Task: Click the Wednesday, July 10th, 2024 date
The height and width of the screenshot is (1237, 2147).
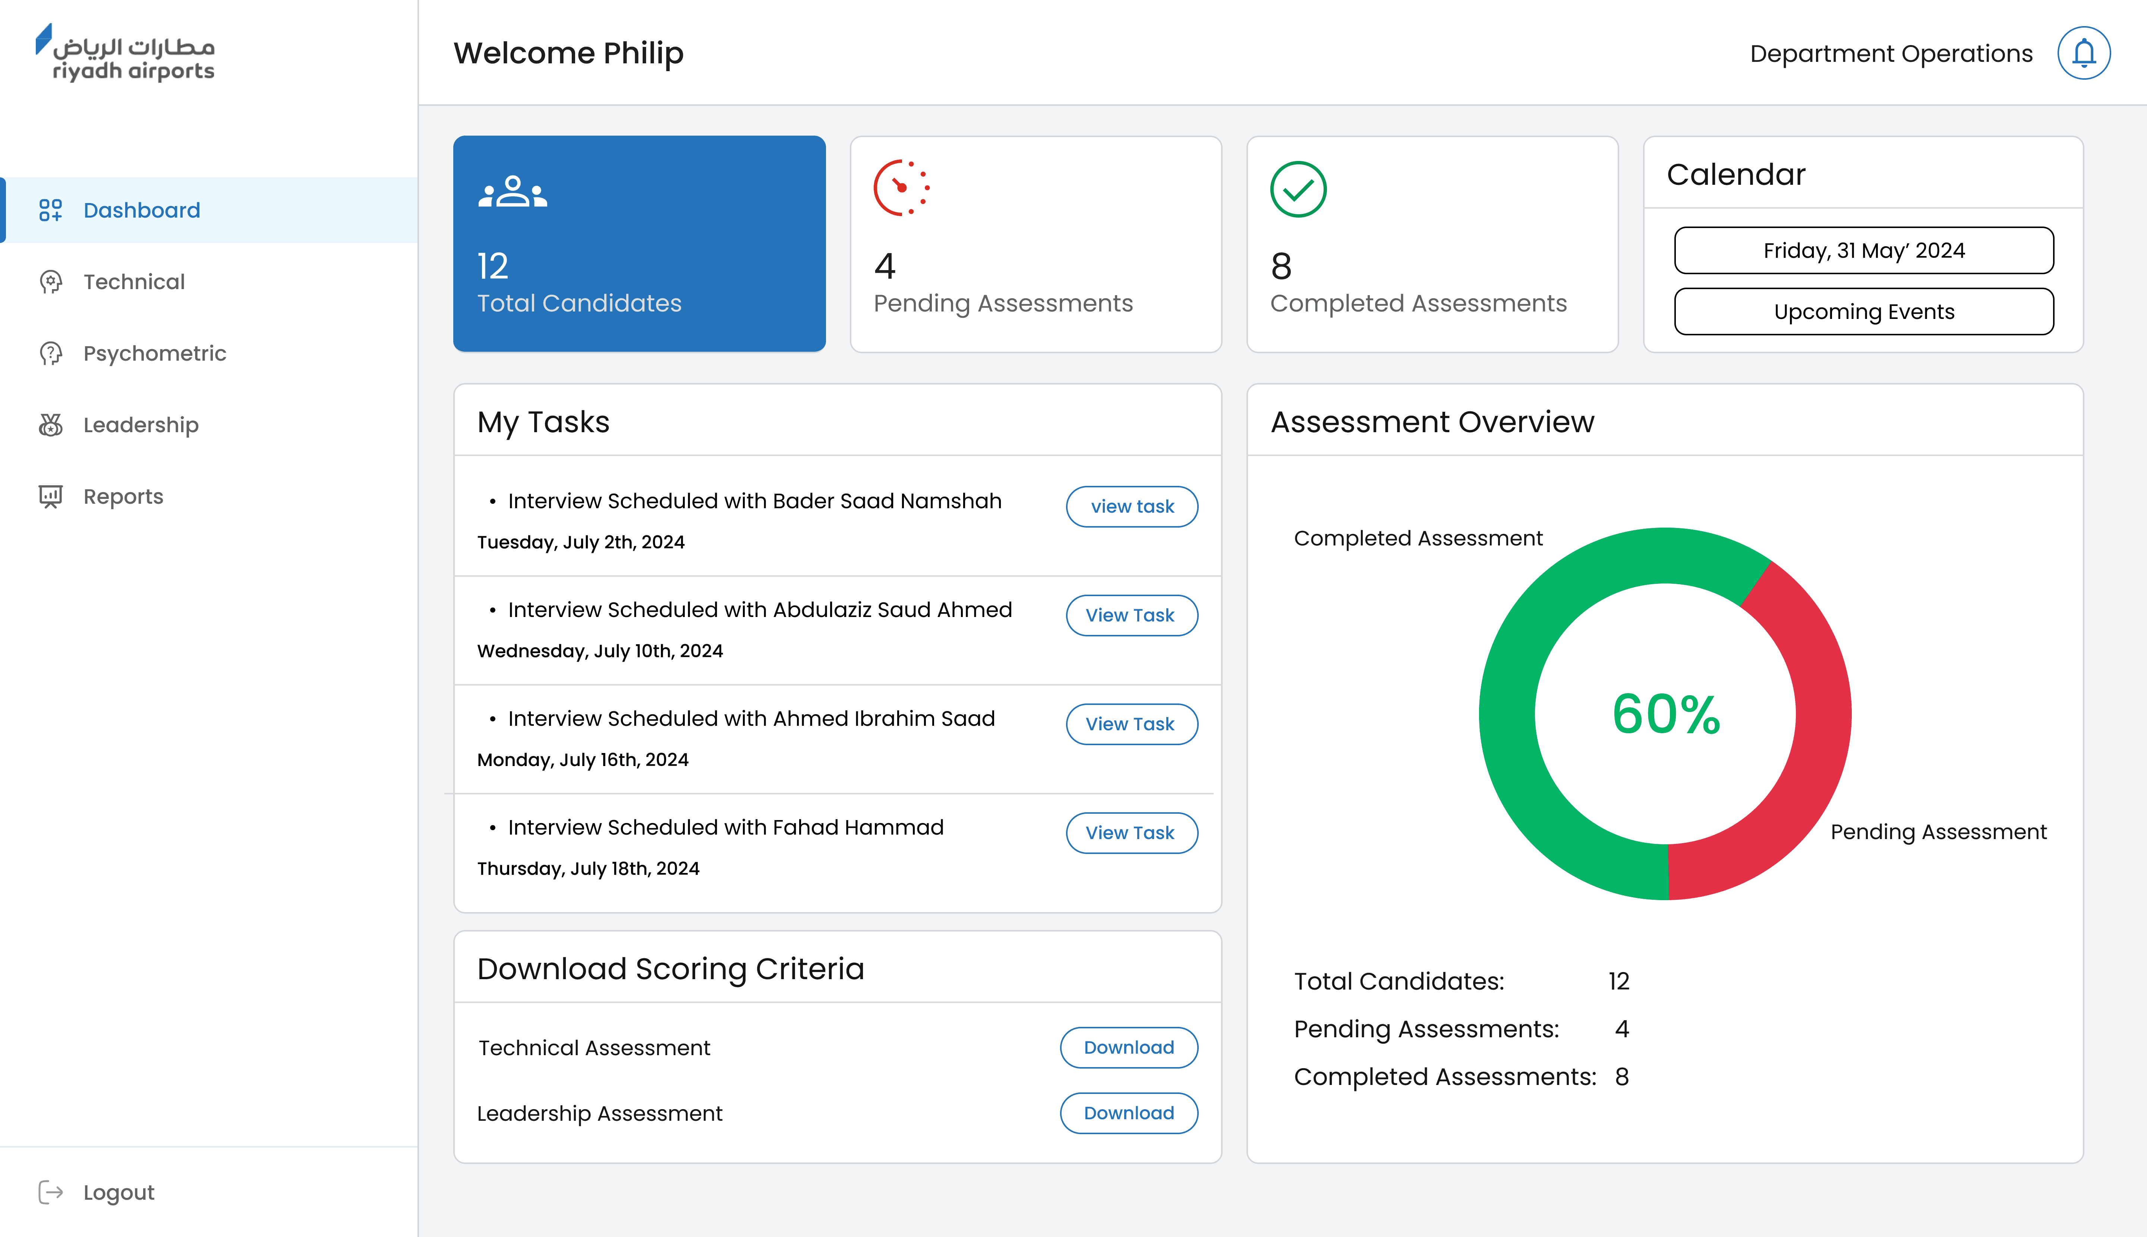Action: coord(600,651)
